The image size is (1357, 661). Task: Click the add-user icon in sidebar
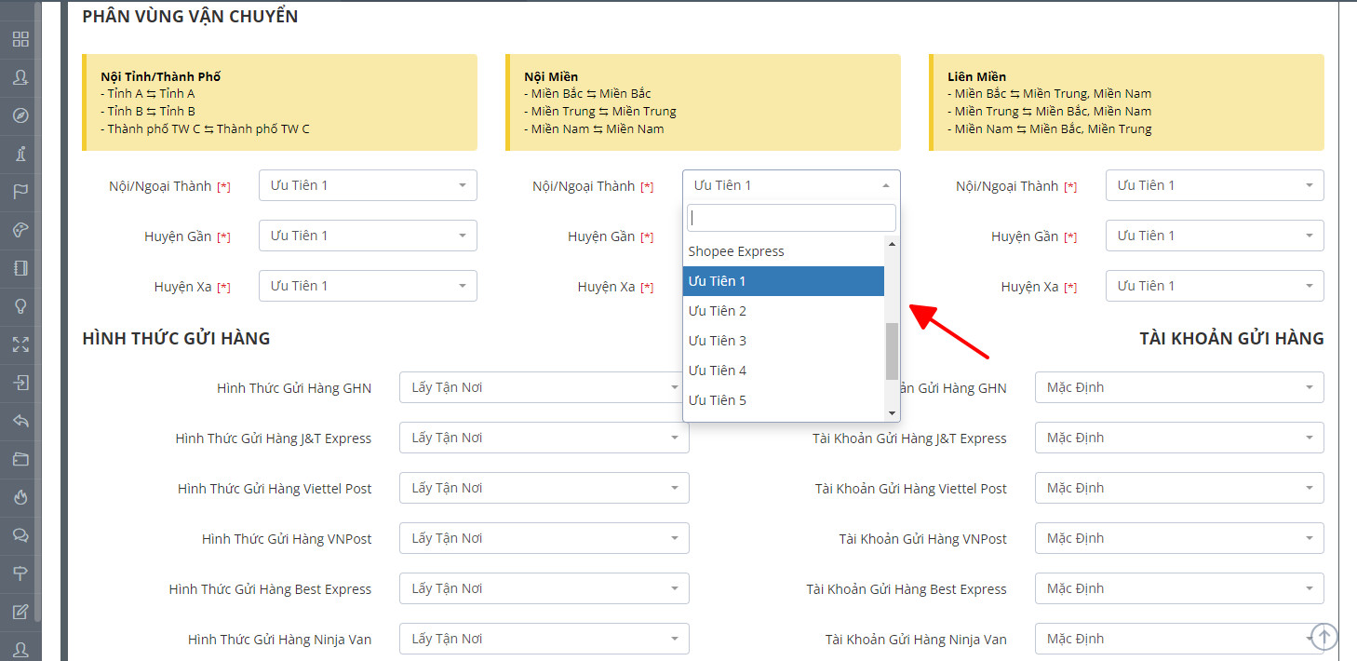click(x=20, y=77)
